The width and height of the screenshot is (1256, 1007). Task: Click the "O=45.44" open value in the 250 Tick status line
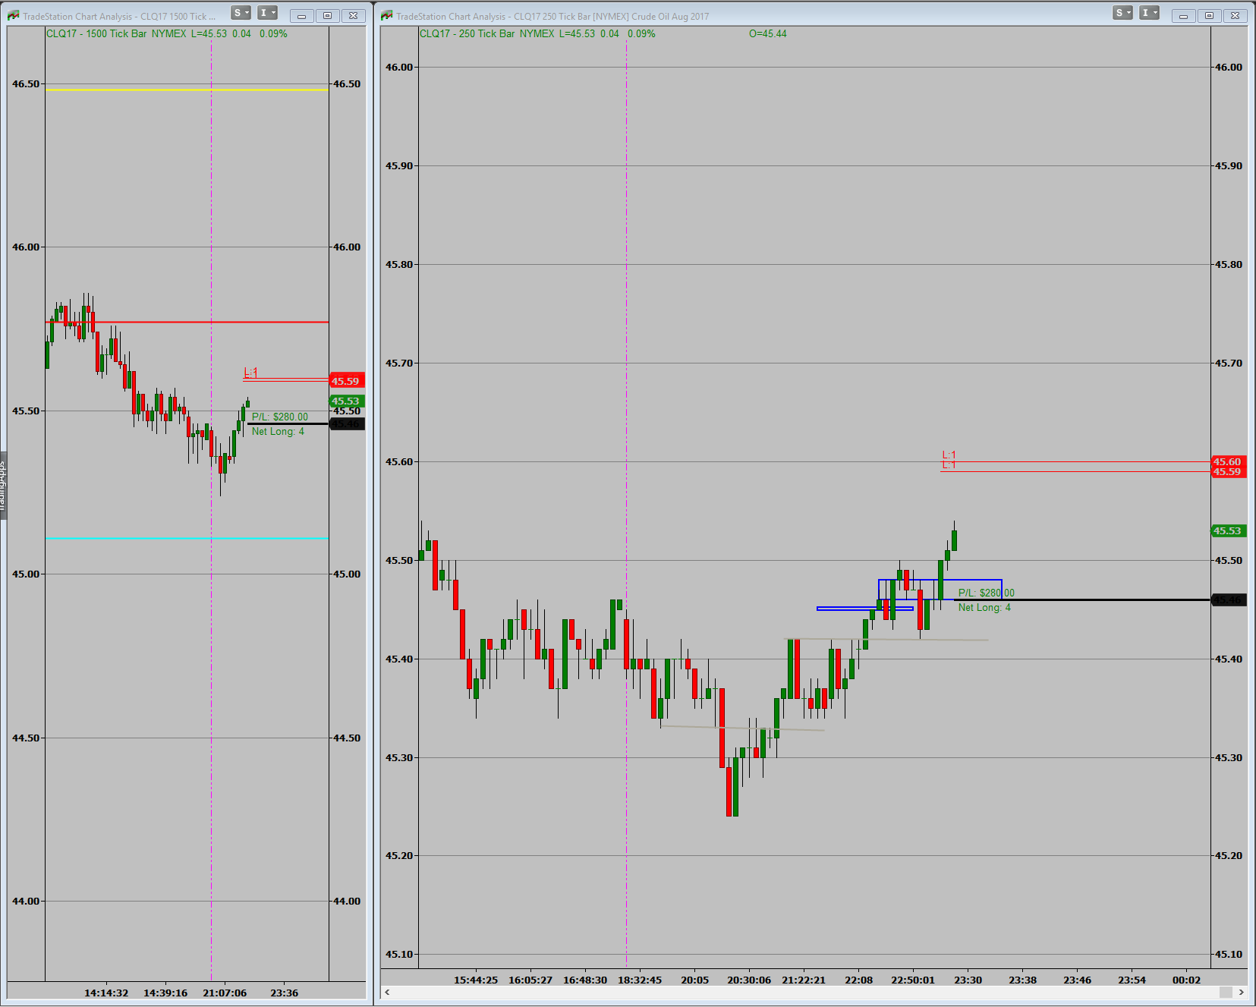click(767, 33)
